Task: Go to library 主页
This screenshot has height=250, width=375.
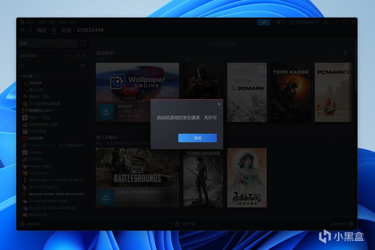Action: 48,43
